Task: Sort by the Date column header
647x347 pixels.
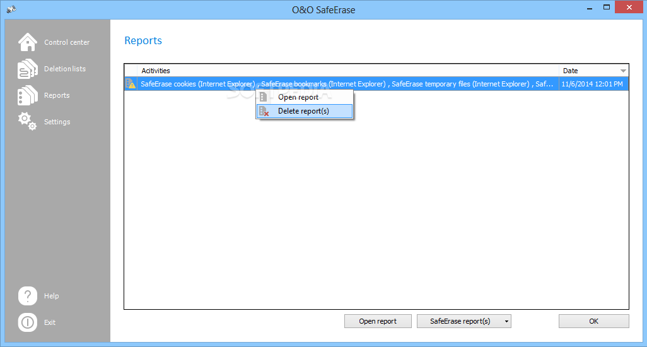Action: tap(594, 71)
